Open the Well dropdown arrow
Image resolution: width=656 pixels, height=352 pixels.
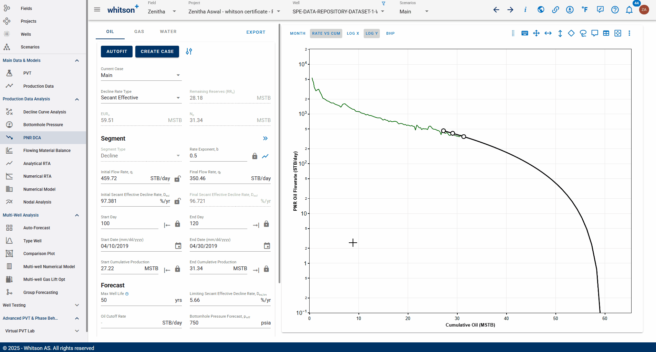[x=383, y=11]
